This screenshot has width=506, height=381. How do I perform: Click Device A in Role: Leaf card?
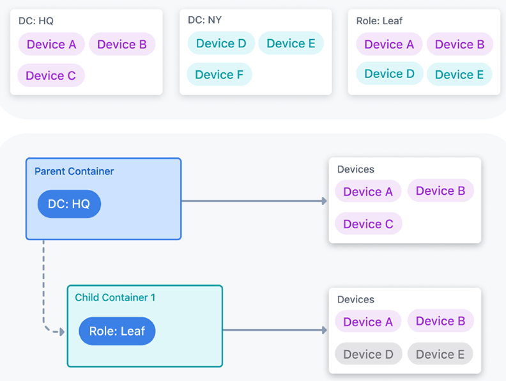point(389,44)
